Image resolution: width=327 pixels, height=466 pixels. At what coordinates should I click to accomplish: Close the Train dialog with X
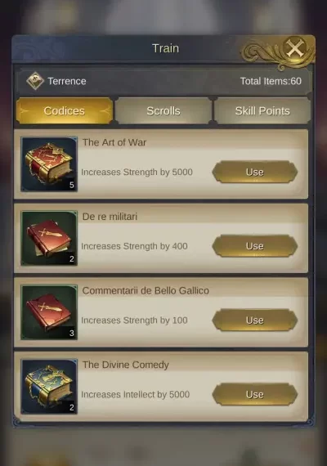[x=295, y=48]
